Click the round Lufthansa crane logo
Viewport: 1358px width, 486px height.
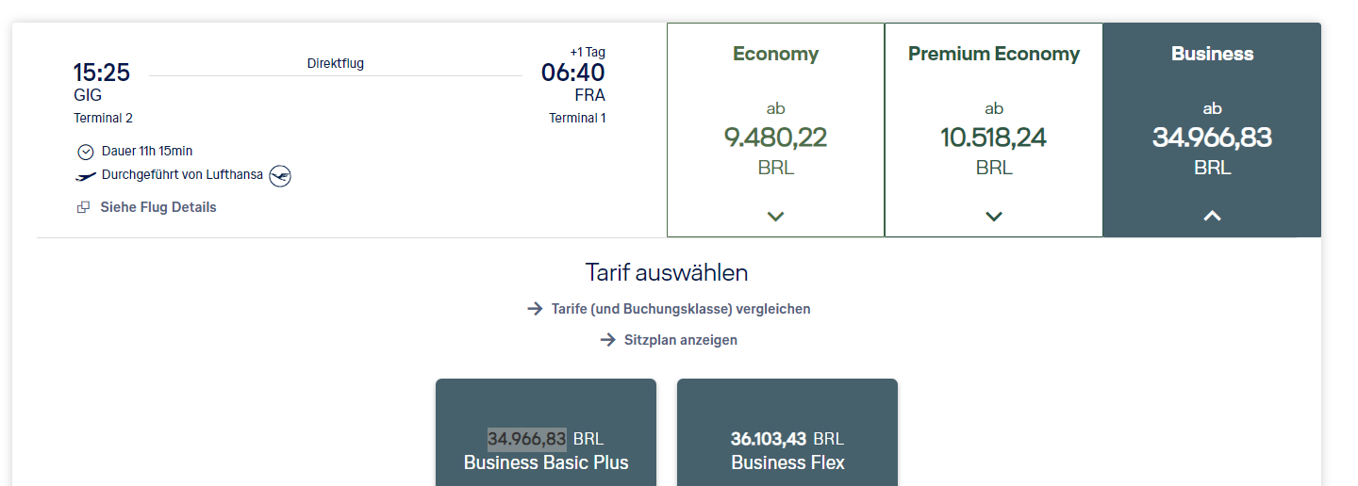[x=280, y=175]
